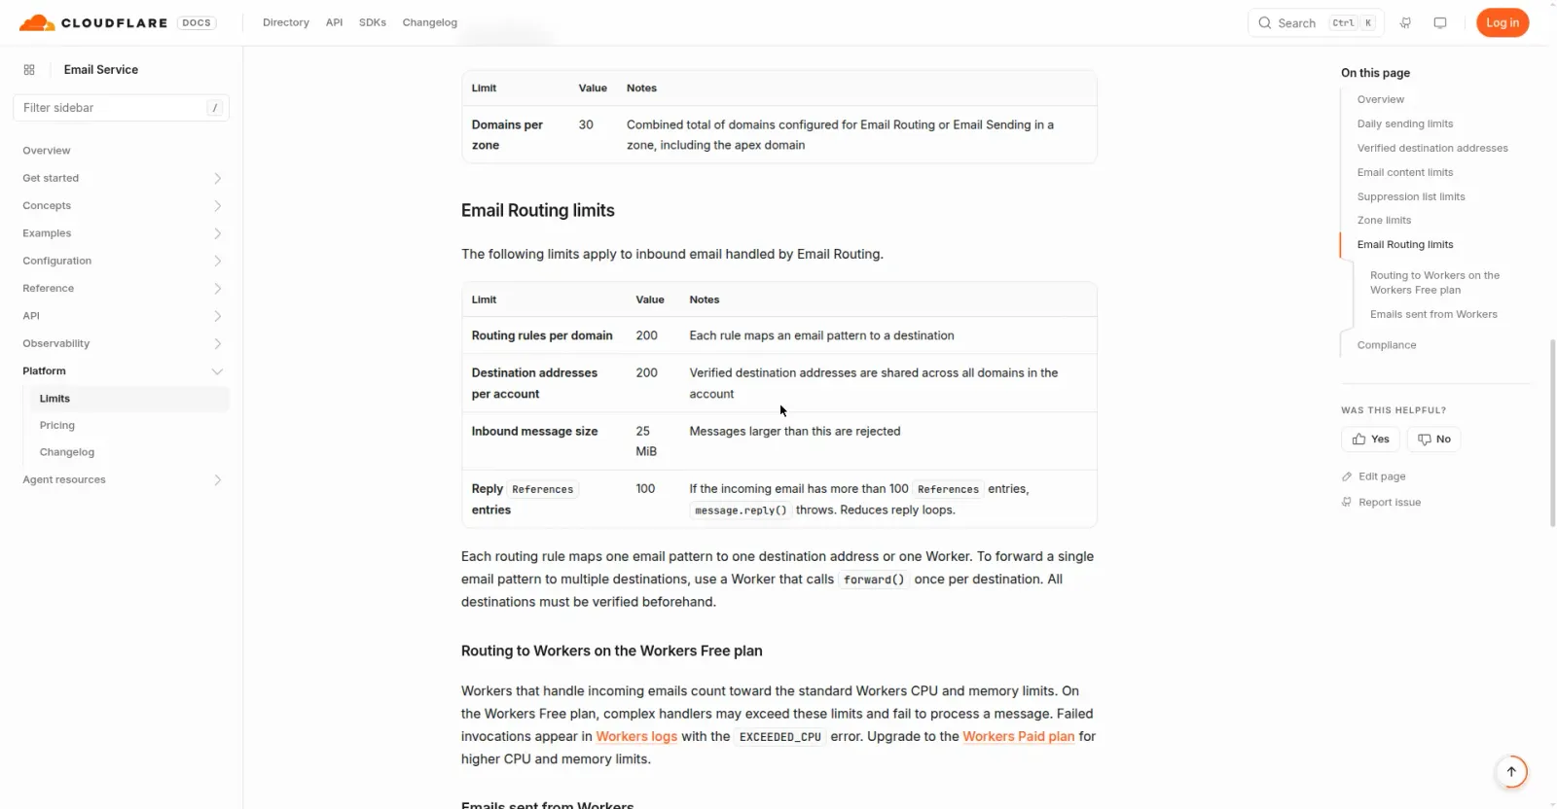Expand the Get started section
The height and width of the screenshot is (809, 1557).
coord(123,178)
